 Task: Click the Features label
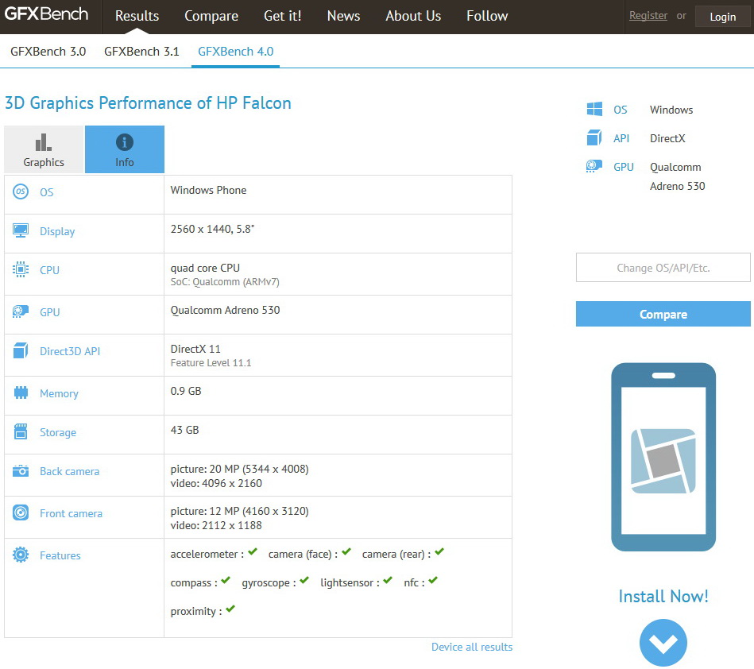coord(60,555)
